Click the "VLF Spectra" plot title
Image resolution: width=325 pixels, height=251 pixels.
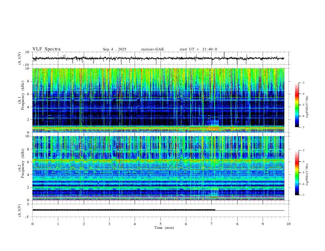coord(46,49)
